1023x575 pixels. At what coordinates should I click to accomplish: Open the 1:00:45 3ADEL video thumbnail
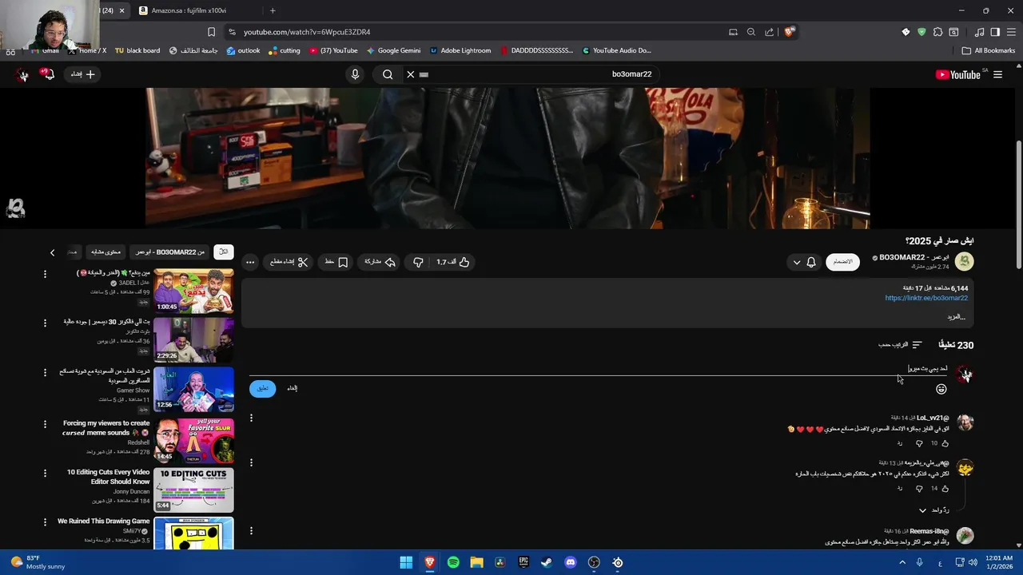pos(193,291)
